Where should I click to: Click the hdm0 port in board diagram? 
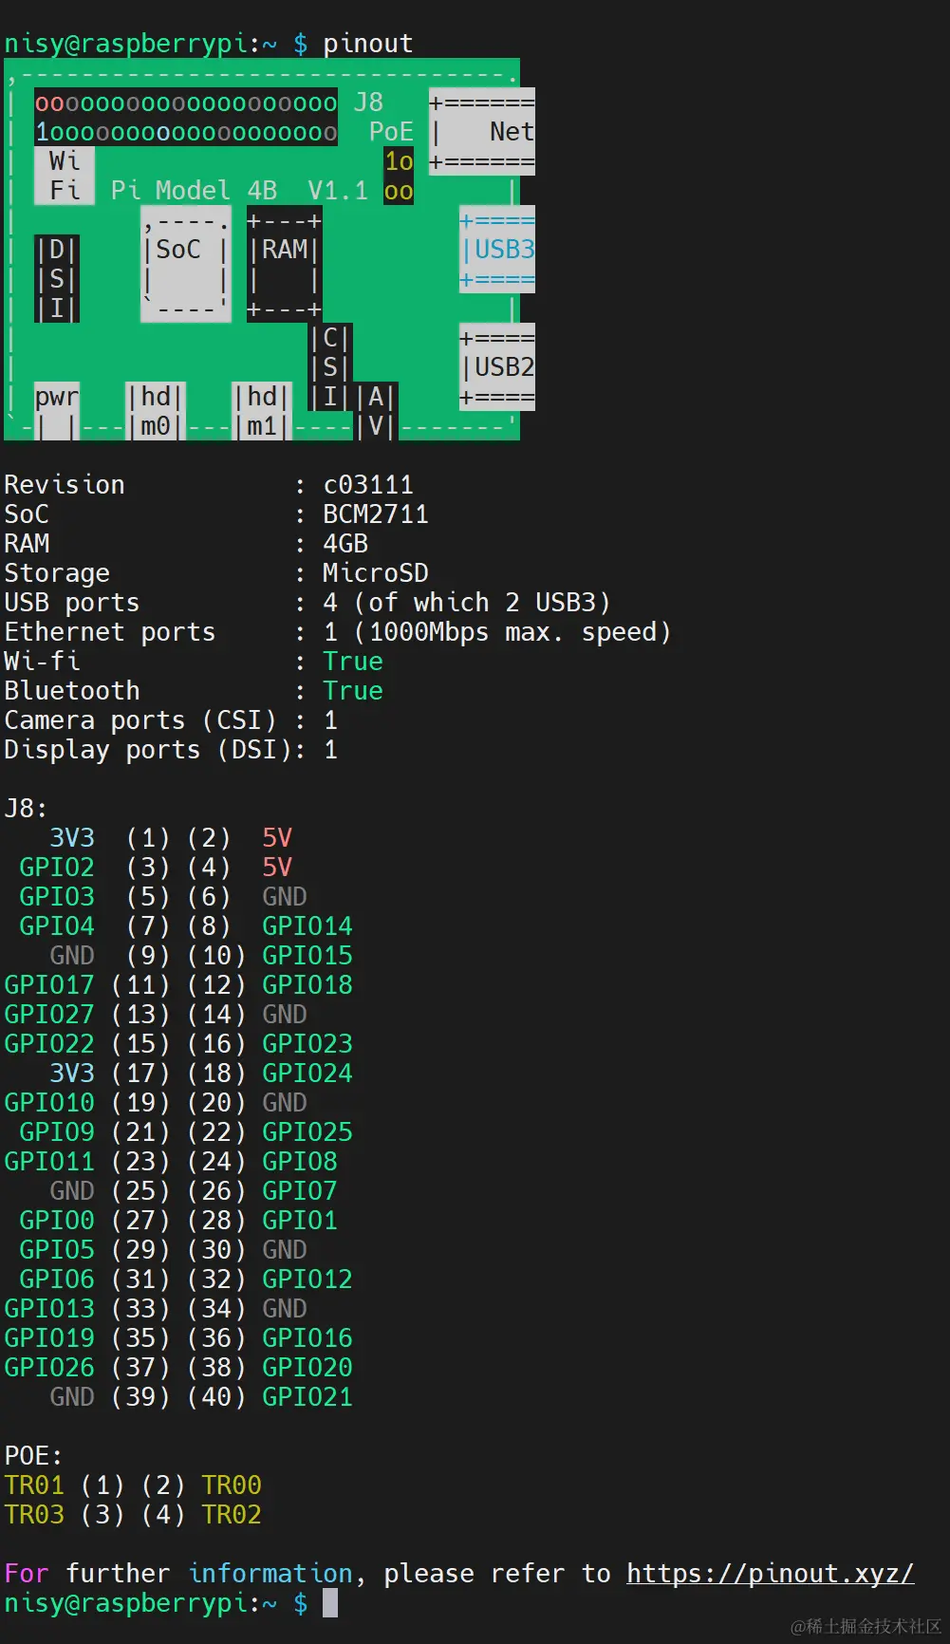[156, 411]
